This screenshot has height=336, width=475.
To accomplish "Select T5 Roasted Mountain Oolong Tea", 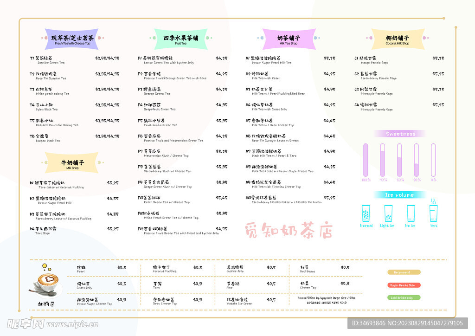I will pos(74,123).
